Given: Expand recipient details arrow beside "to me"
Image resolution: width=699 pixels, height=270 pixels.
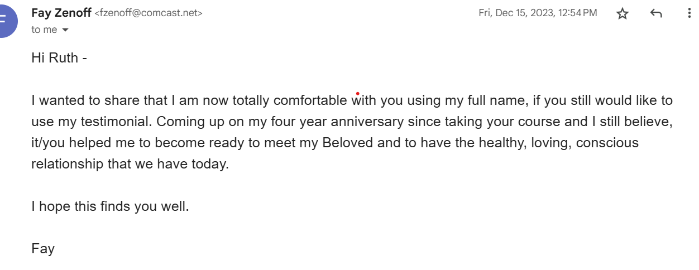Looking at the screenshot, I should [x=65, y=30].
